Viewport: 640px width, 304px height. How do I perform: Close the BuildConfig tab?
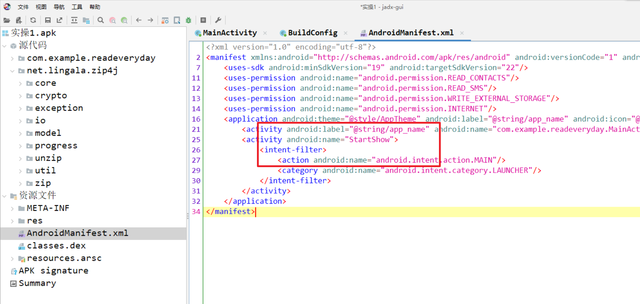click(346, 33)
